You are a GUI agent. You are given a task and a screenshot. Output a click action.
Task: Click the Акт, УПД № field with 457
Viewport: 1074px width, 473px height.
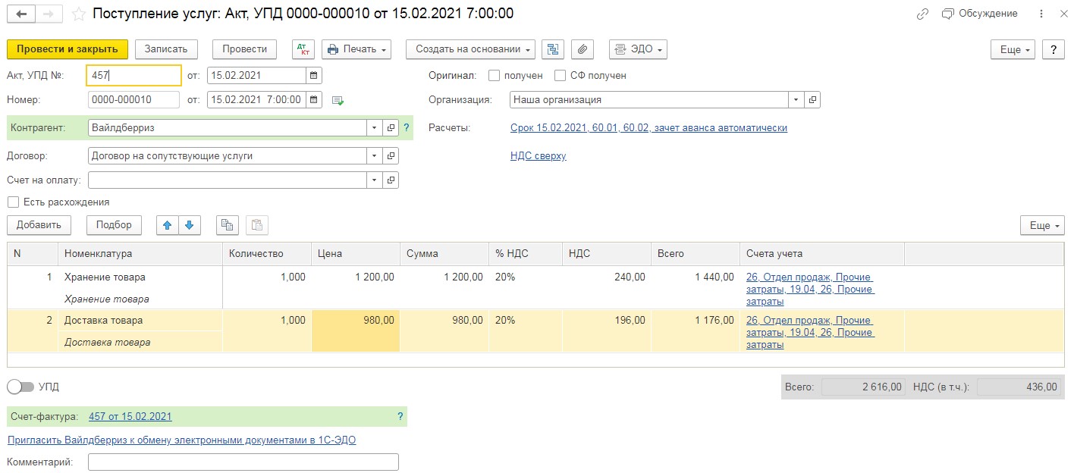coord(134,76)
